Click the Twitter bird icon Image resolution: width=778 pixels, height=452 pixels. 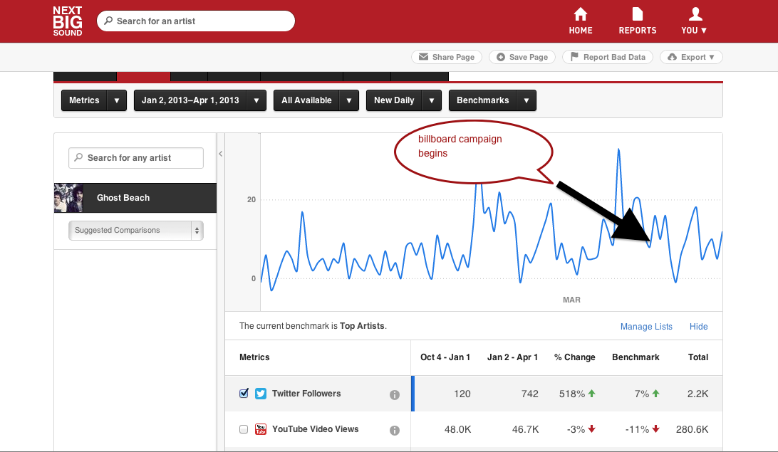(x=261, y=394)
